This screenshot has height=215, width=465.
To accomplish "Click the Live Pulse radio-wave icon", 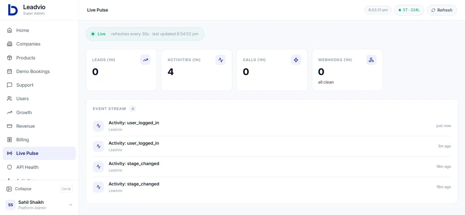I will point(10,153).
